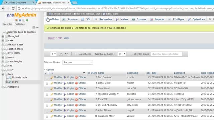The width and height of the screenshot is (214, 120).
Task: Expand the gestion_stock database node
Action: click(3, 49)
